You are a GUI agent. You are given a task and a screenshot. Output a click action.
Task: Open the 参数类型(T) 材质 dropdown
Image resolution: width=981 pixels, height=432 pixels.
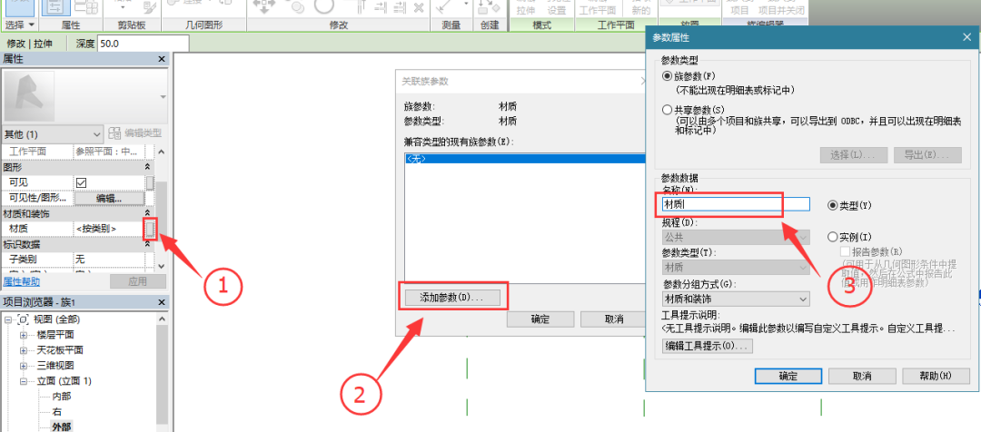[736, 268]
